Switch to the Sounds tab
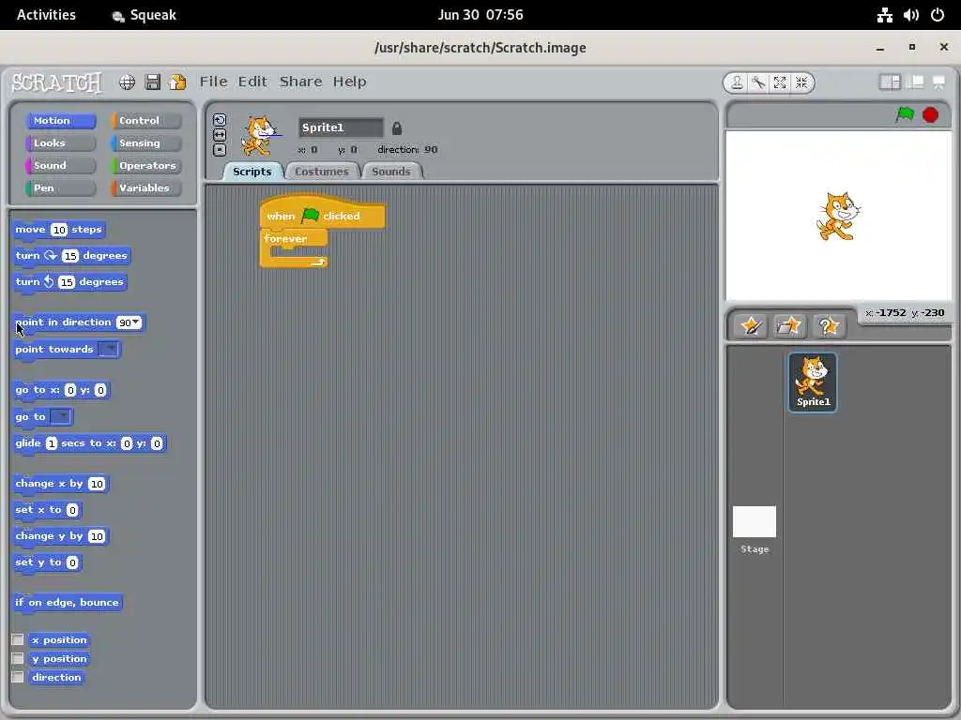Screen dimensions: 961x720 pos(391,172)
